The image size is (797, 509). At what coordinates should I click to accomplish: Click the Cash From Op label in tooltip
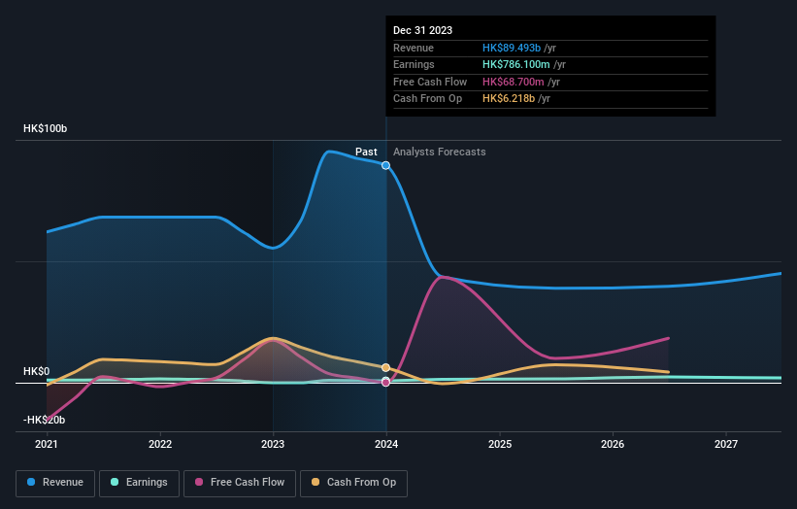(x=427, y=99)
